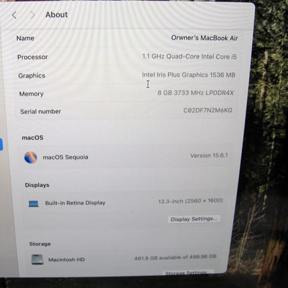Image resolution: width=288 pixels, height=288 pixels.
Task: Select the computer name Orwner's MacBook Air
Action: pyautogui.click(x=204, y=38)
